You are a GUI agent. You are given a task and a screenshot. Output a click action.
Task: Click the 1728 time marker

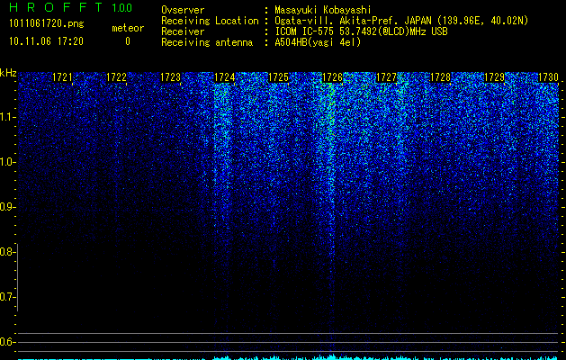coord(440,77)
